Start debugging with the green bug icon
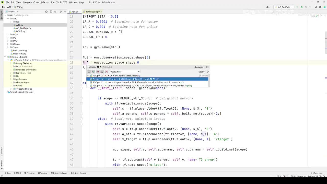Image resolution: width=327 pixels, height=184 pixels. (x=301, y=7)
